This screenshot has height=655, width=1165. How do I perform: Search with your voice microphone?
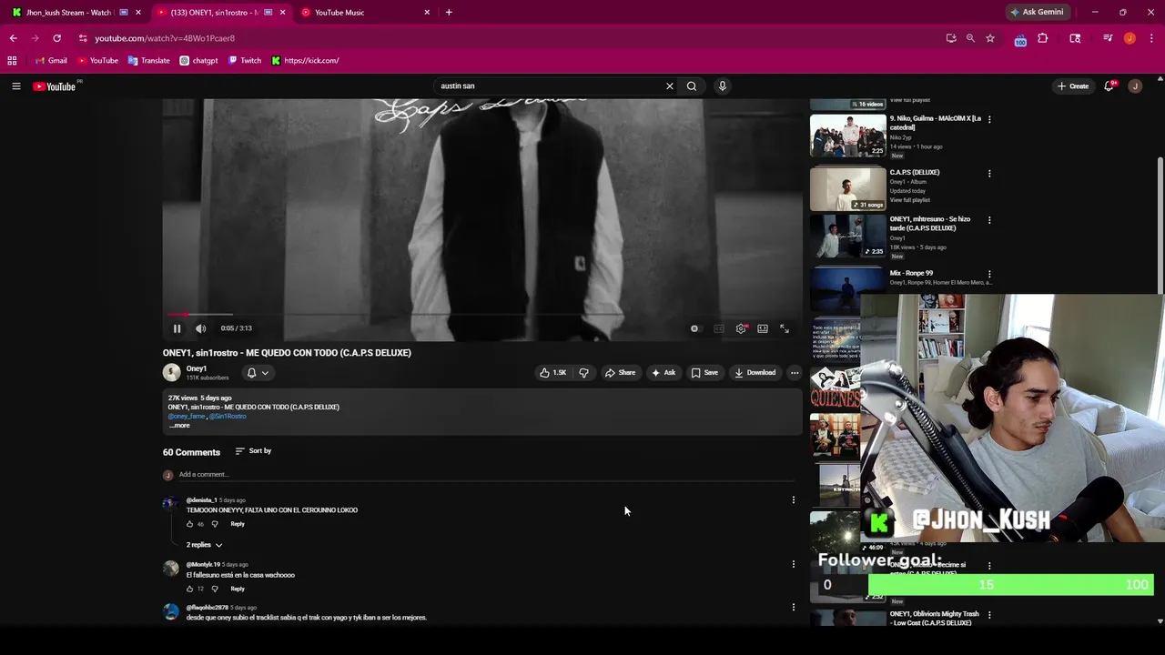[x=723, y=86]
